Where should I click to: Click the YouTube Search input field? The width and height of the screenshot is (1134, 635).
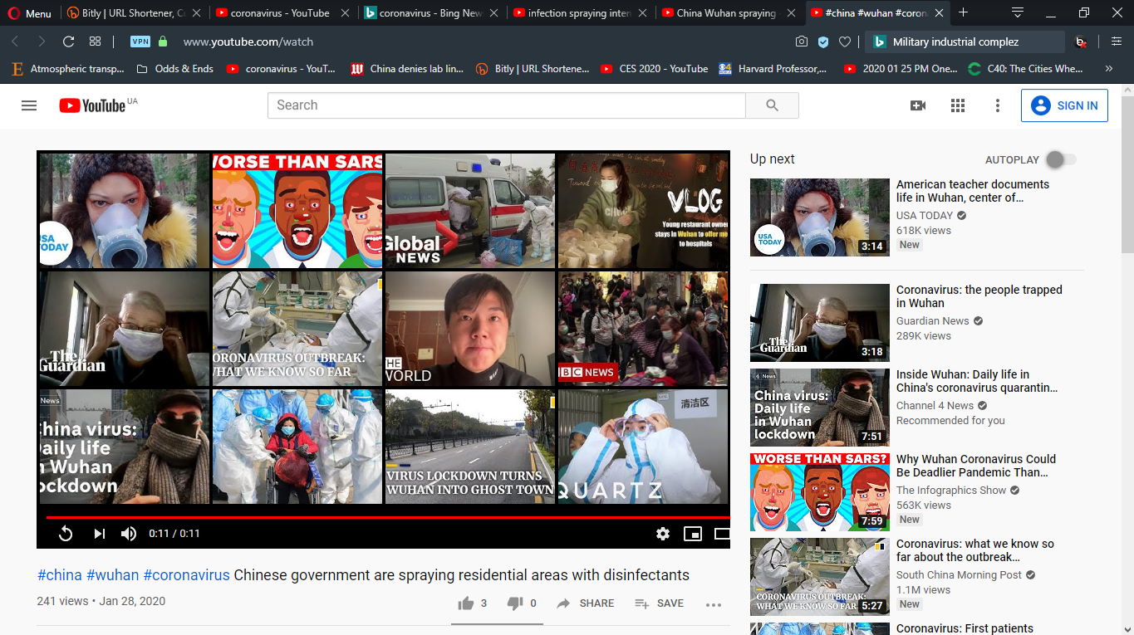506,105
